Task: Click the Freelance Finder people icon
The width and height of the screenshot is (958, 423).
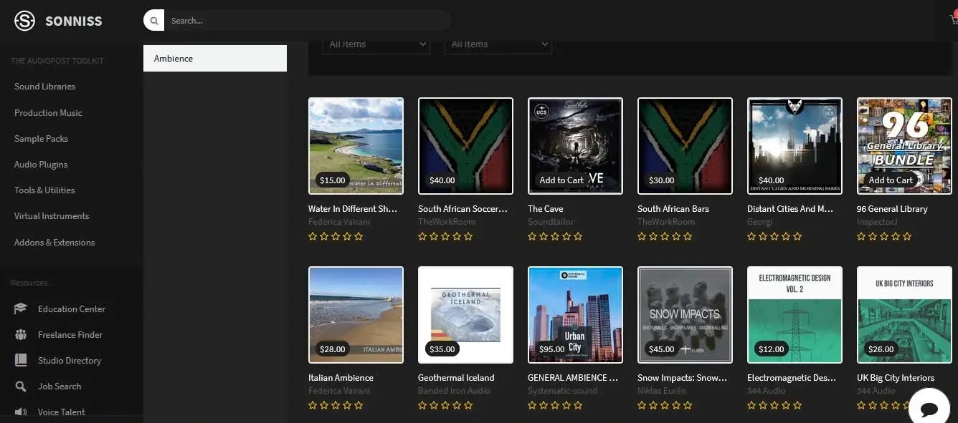Action: 21,334
